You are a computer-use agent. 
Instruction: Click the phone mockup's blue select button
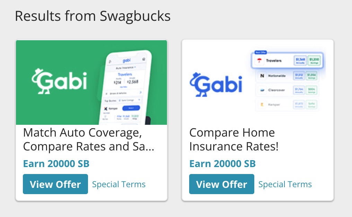point(132,108)
